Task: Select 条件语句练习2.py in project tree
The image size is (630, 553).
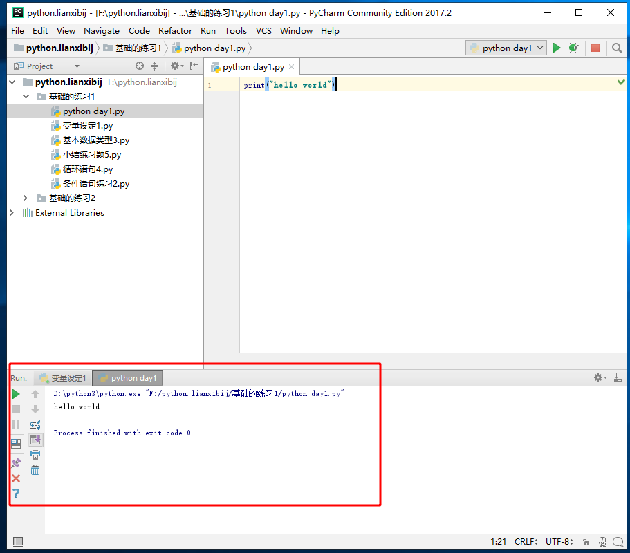Action: pyautogui.click(x=95, y=184)
